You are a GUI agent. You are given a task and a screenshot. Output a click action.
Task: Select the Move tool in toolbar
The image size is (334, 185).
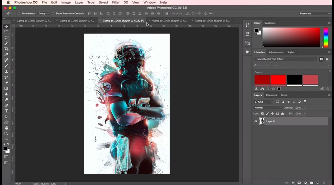6,26
